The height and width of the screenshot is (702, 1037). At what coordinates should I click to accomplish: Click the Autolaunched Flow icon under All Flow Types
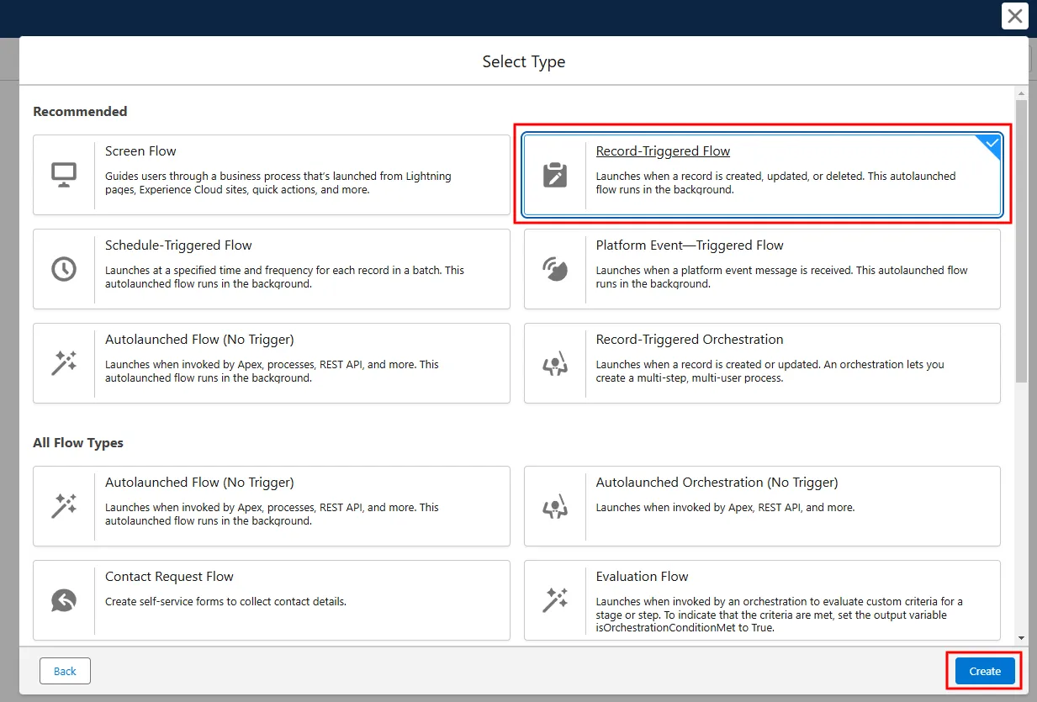[x=65, y=505]
